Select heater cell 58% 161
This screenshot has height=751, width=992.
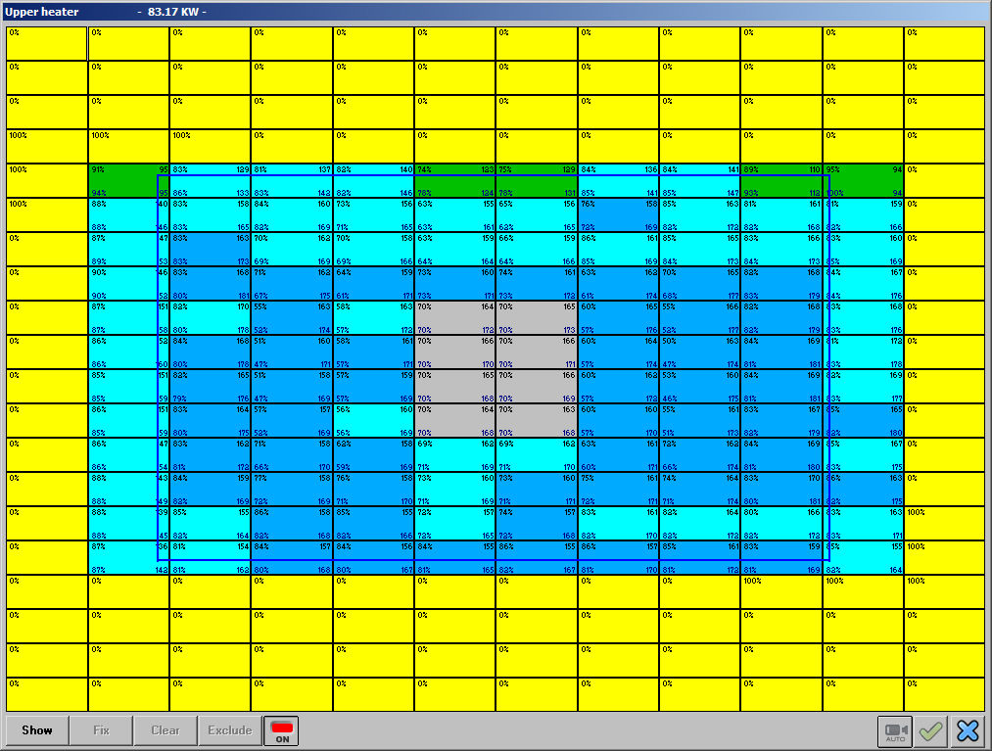coord(373,352)
